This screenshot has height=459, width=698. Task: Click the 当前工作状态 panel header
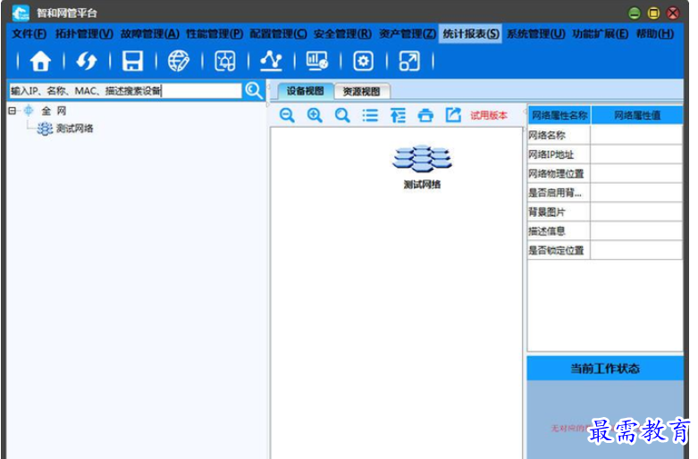coord(605,368)
